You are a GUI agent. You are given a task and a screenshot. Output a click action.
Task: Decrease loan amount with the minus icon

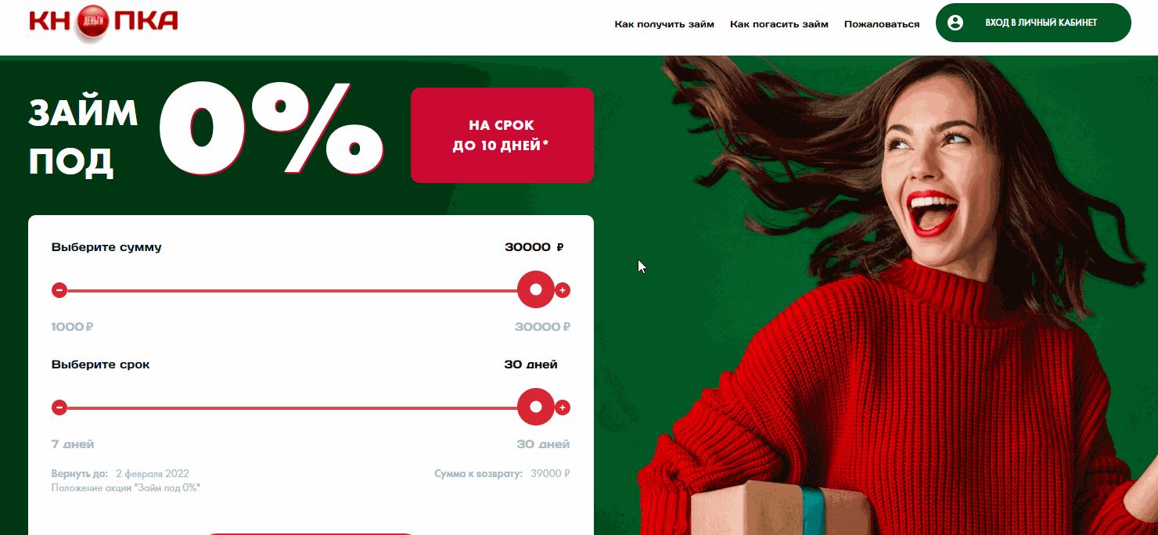(x=59, y=290)
